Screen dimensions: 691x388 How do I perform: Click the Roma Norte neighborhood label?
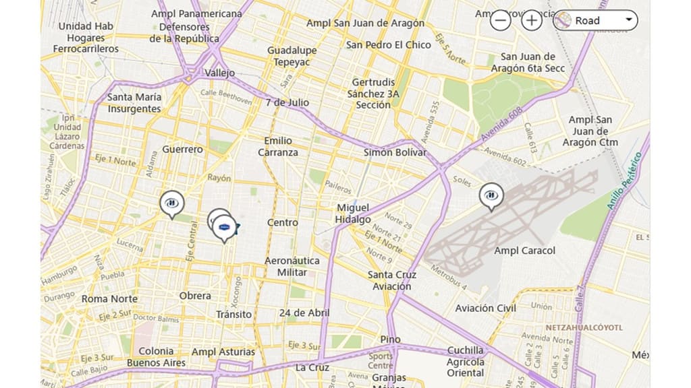point(109,299)
